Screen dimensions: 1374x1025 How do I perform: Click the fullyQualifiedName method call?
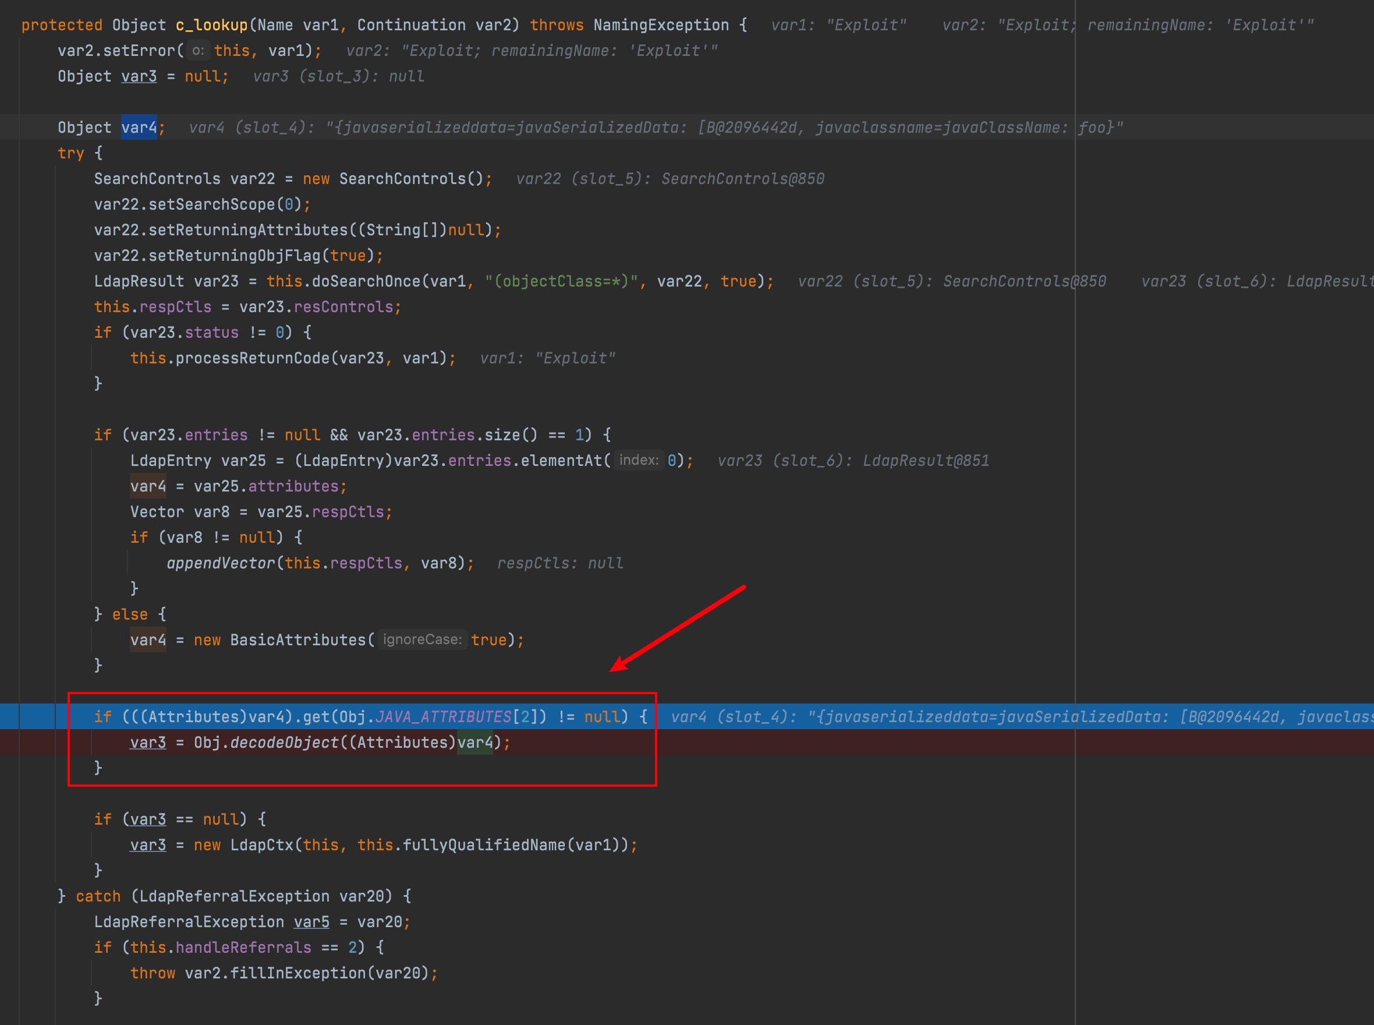coord(484,845)
